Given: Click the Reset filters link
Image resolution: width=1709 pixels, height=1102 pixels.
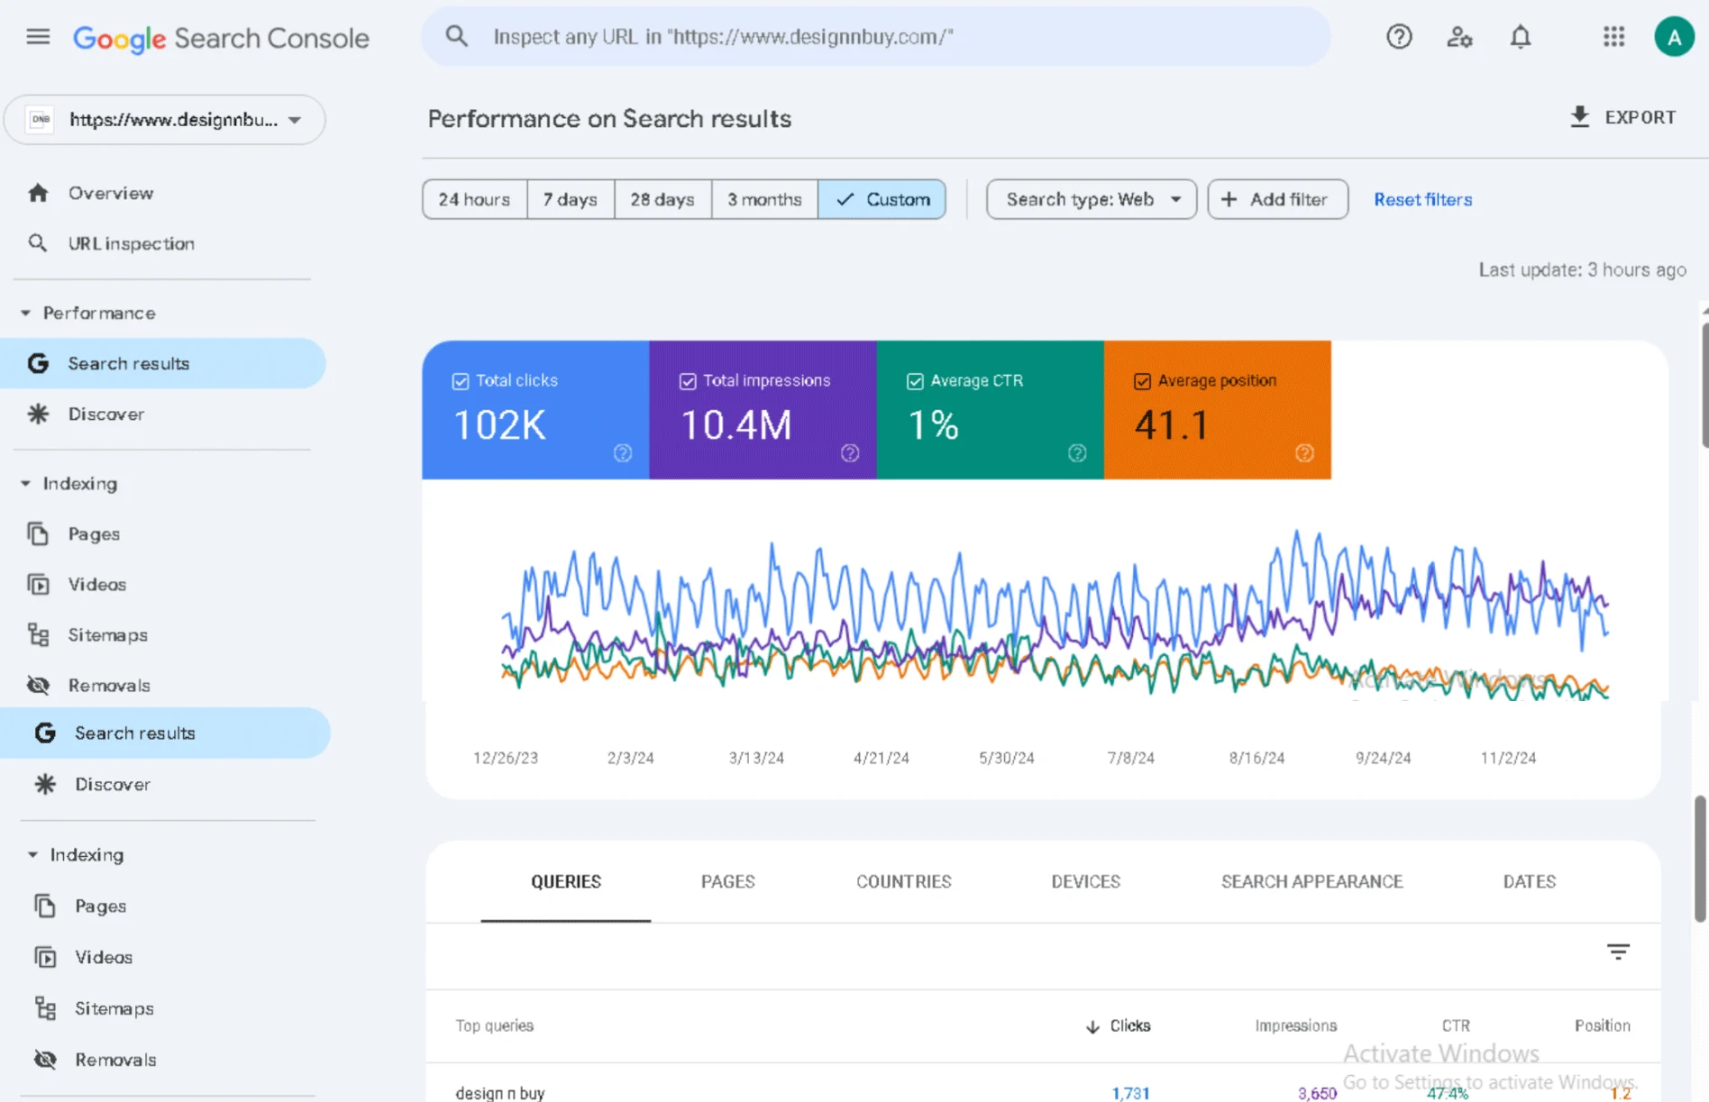Looking at the screenshot, I should (x=1422, y=199).
